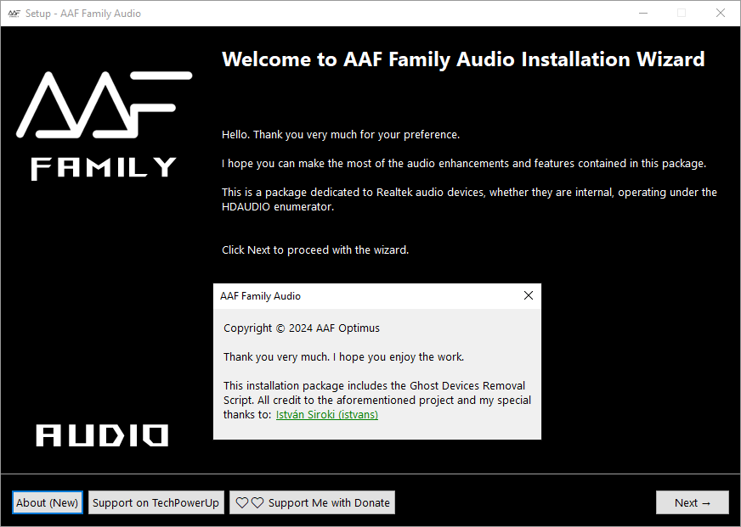Click the 'Copyright © 2024 AAF Optimus' text
This screenshot has height=527, width=741.
(302, 328)
